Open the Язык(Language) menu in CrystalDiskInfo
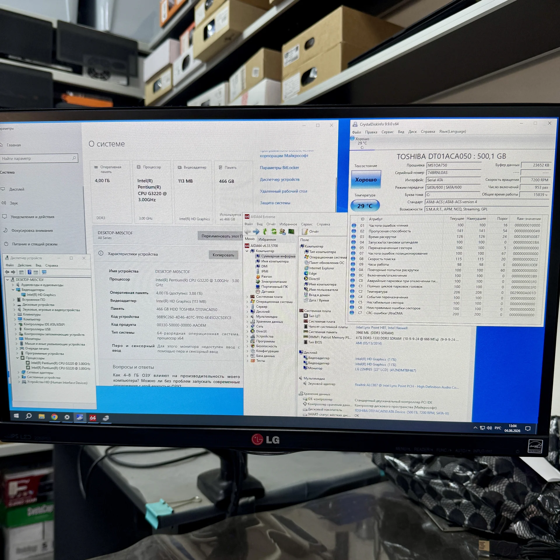The height and width of the screenshot is (560, 560). pyautogui.click(x=452, y=132)
